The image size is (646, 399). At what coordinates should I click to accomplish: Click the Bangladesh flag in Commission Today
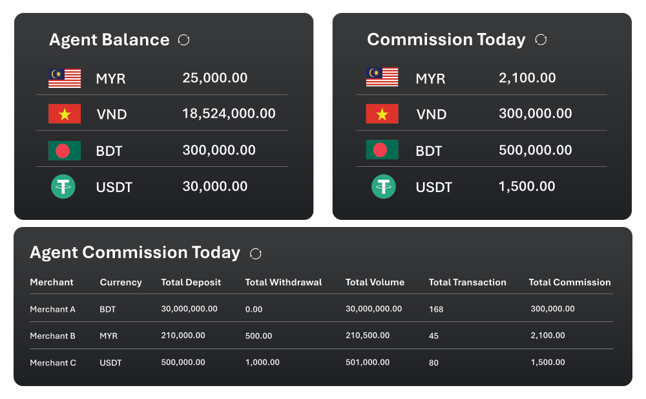click(x=382, y=150)
